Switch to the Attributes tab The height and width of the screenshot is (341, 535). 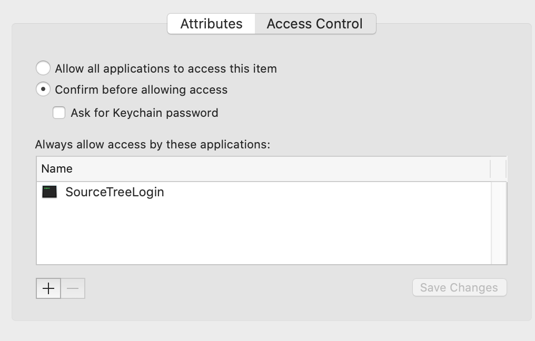[x=211, y=23]
